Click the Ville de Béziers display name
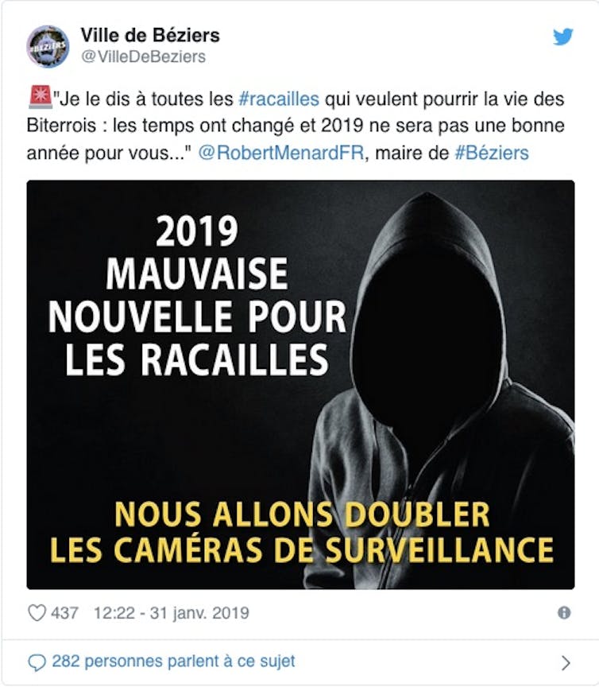 coord(150,35)
